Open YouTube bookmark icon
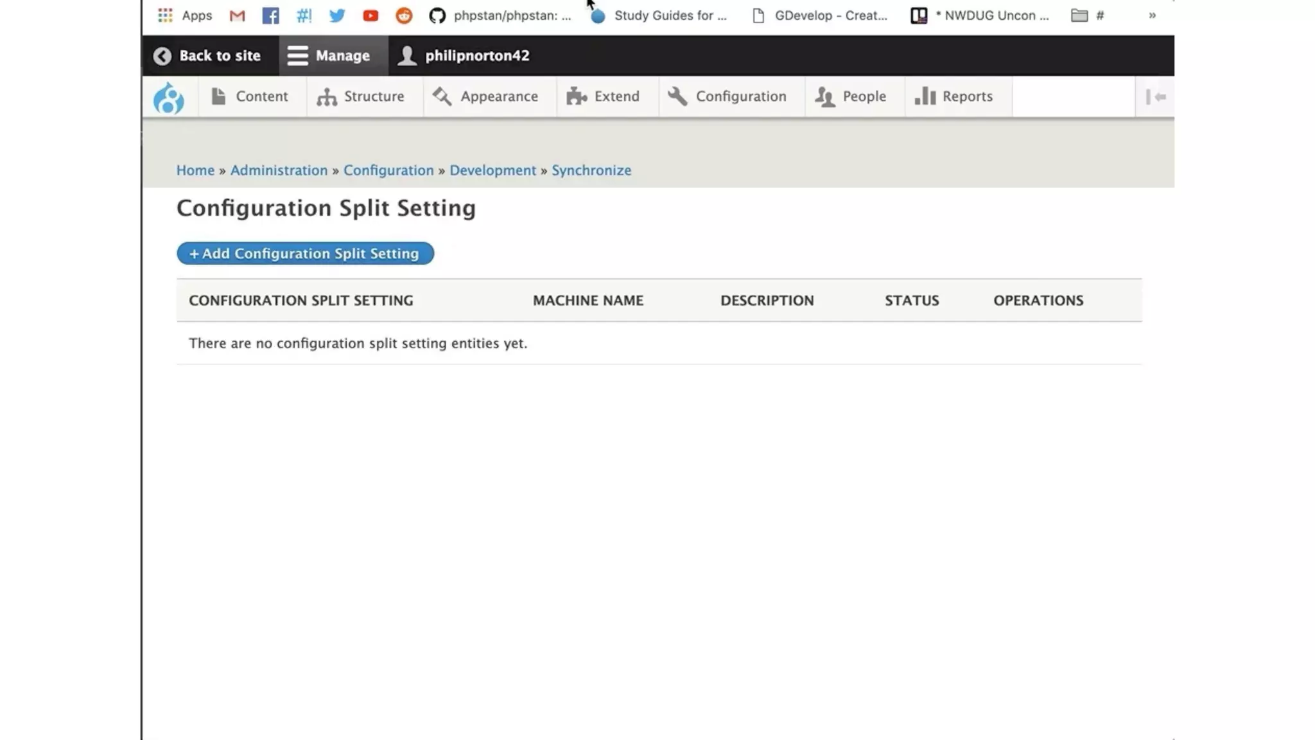The image size is (1315, 740). pos(370,15)
